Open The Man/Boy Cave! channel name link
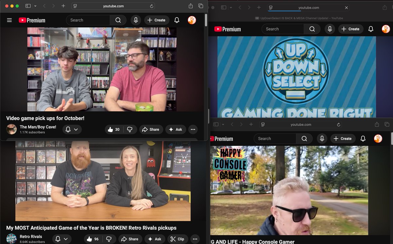The image size is (393, 244). pyautogui.click(x=38, y=127)
